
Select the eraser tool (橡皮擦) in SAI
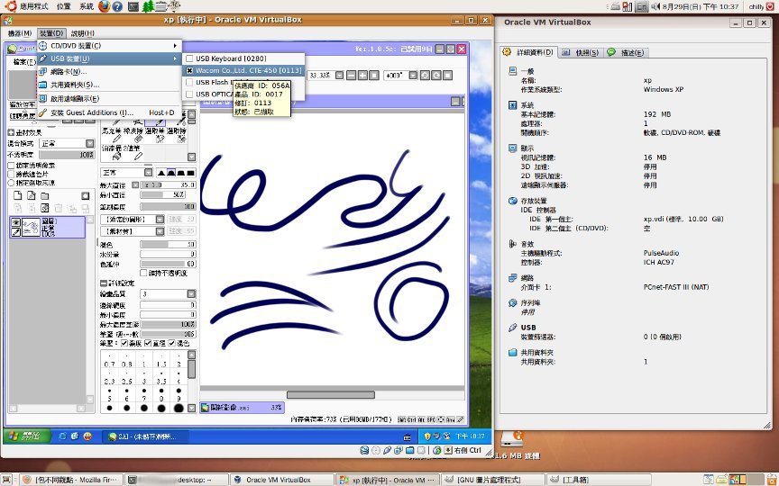133,136
